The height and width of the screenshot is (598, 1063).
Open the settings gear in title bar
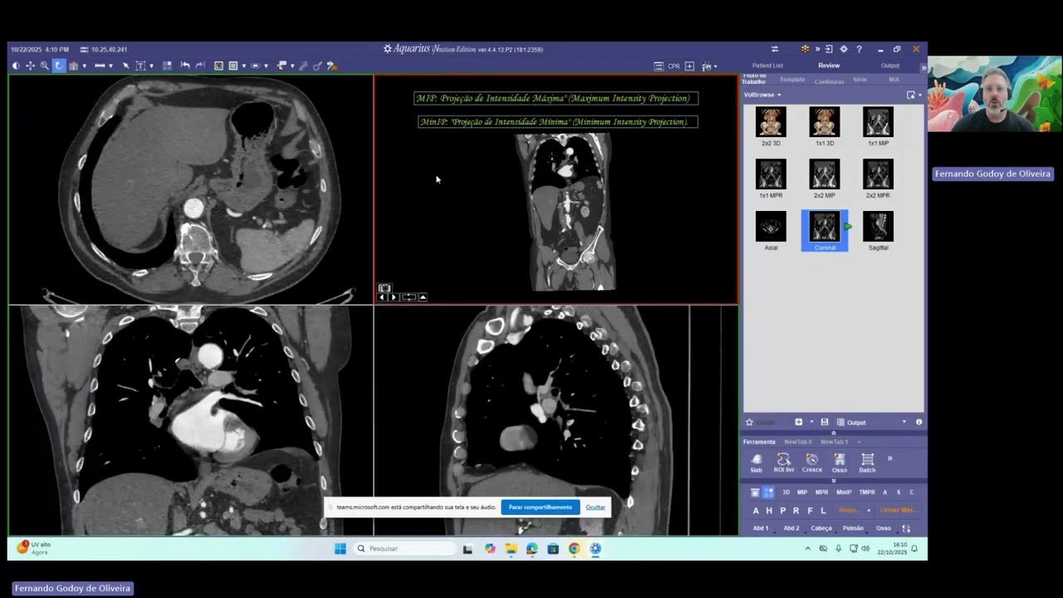coord(844,49)
